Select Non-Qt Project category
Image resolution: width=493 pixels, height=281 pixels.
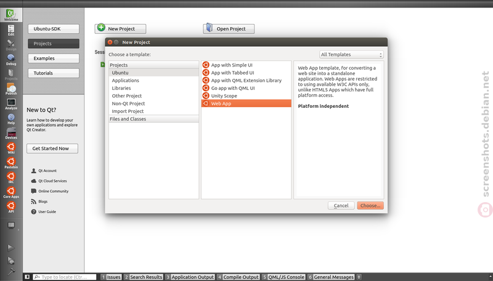pos(153,104)
